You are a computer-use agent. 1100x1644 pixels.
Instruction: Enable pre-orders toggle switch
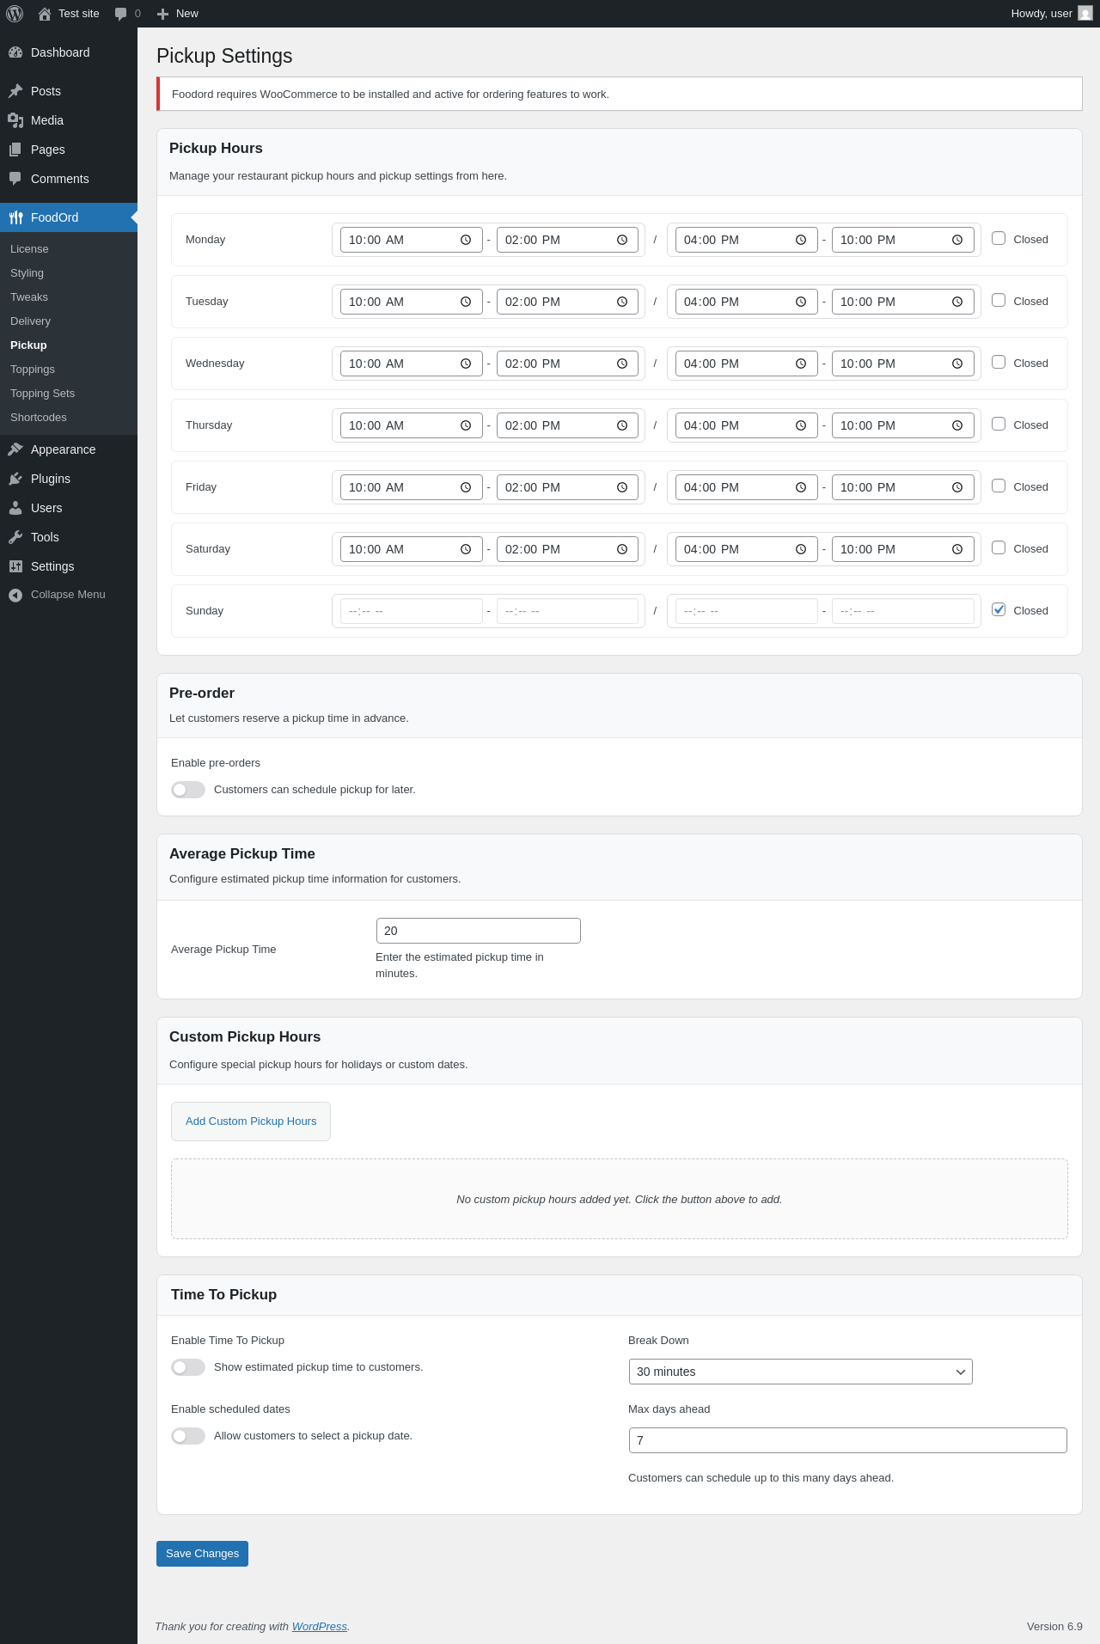(x=188, y=790)
